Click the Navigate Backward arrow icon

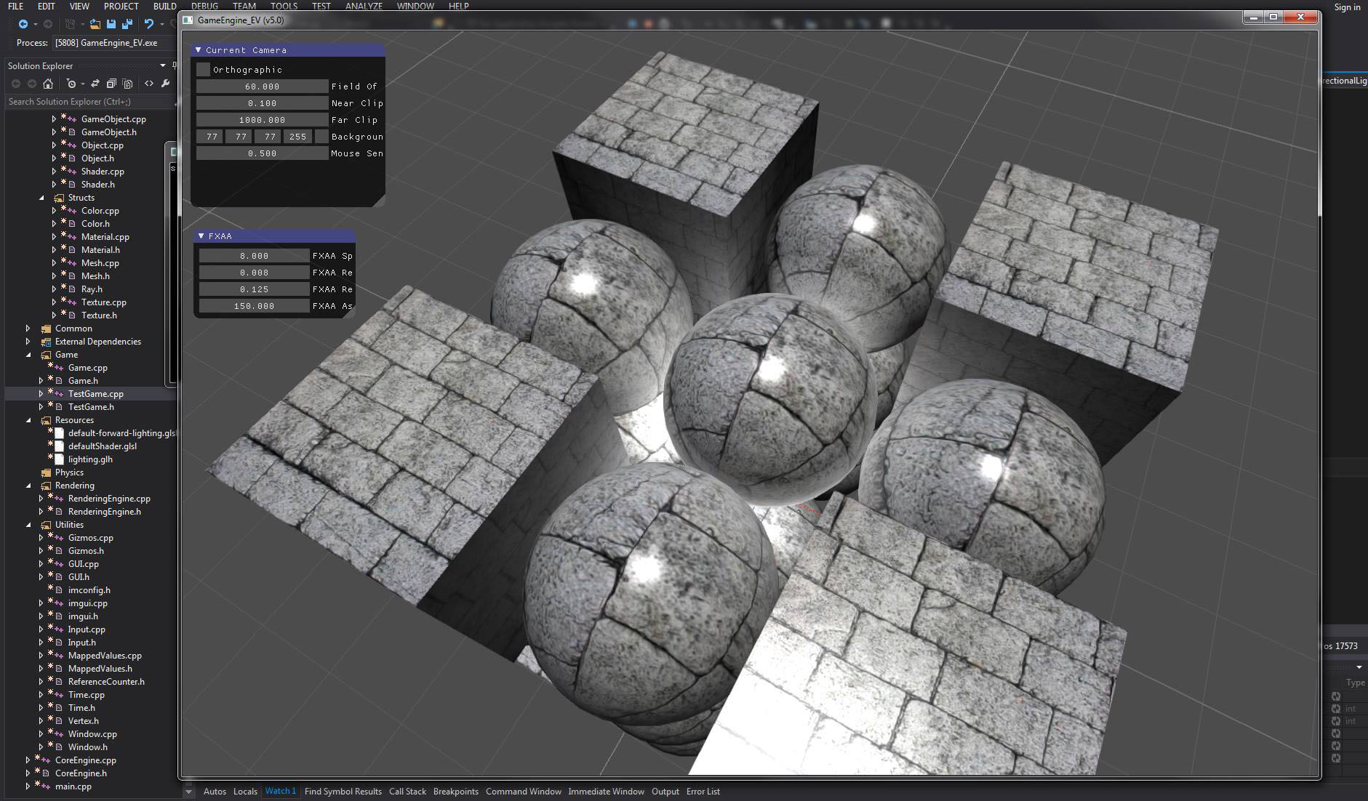(x=23, y=23)
